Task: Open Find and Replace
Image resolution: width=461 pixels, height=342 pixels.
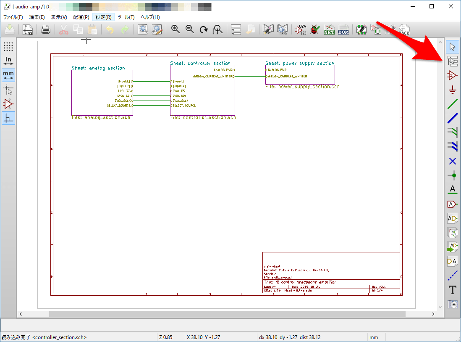Action: (x=157, y=29)
